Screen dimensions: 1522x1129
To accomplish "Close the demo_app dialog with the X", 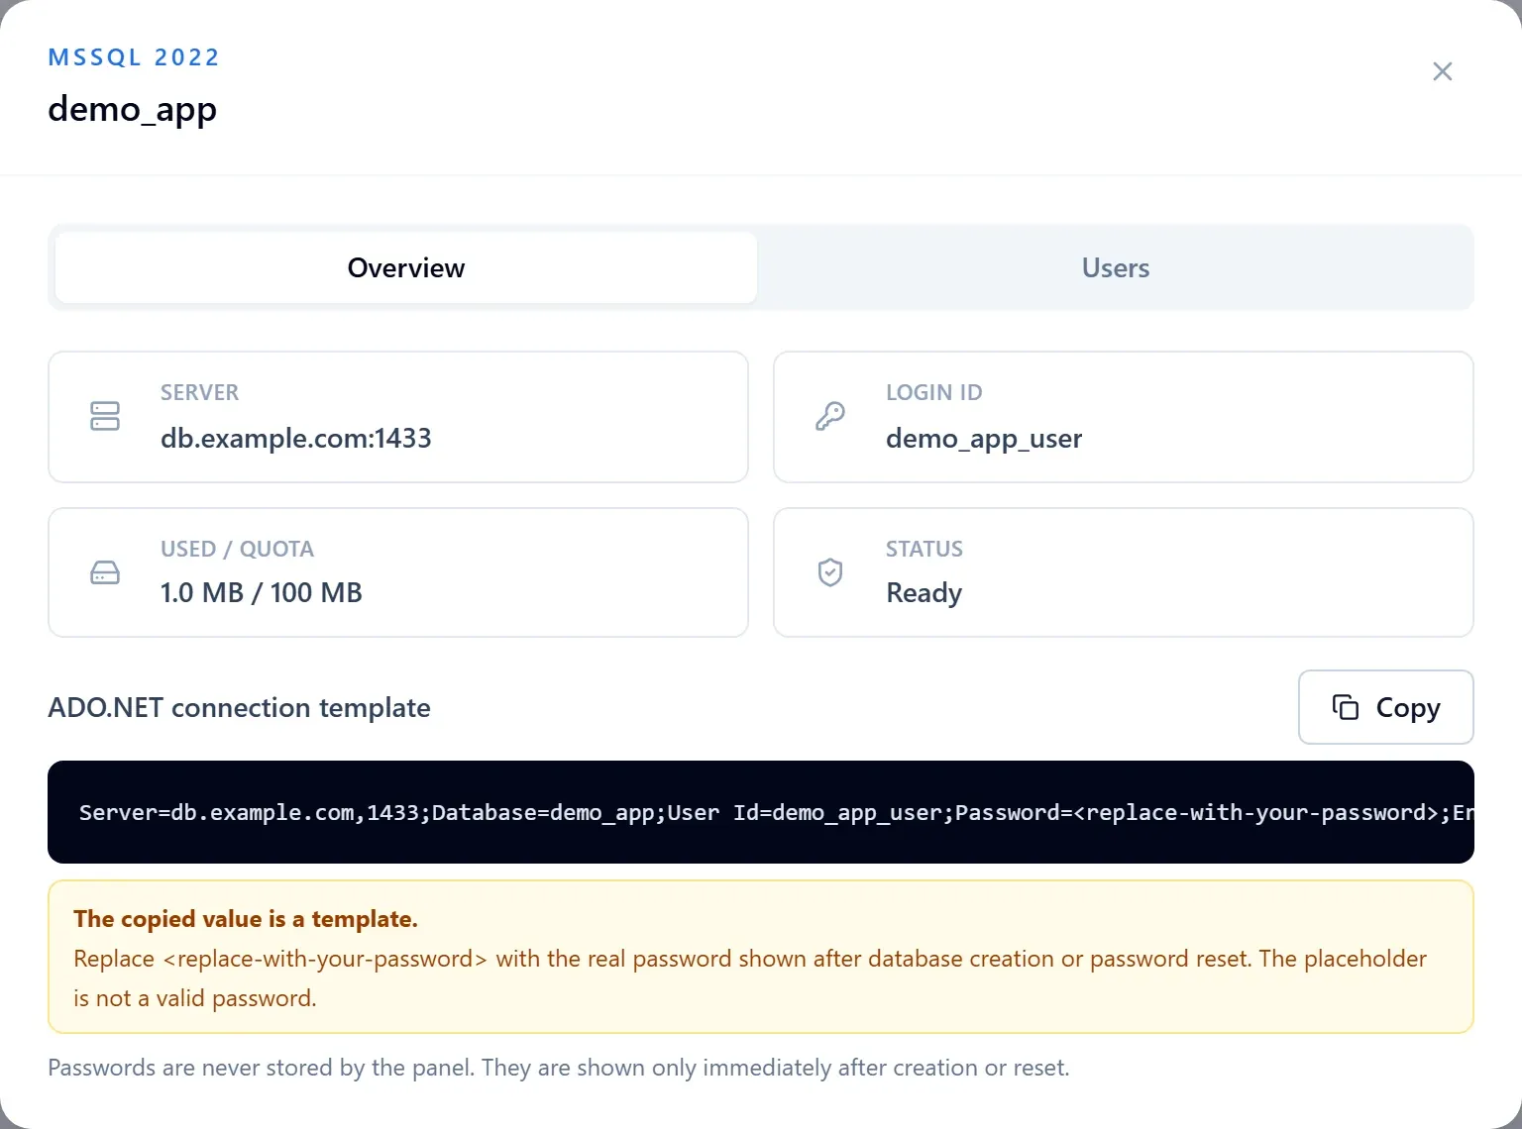I will (1443, 71).
